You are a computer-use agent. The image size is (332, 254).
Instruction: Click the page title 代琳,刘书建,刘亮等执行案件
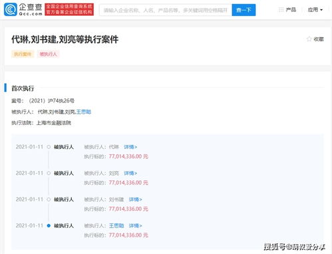pos(65,39)
